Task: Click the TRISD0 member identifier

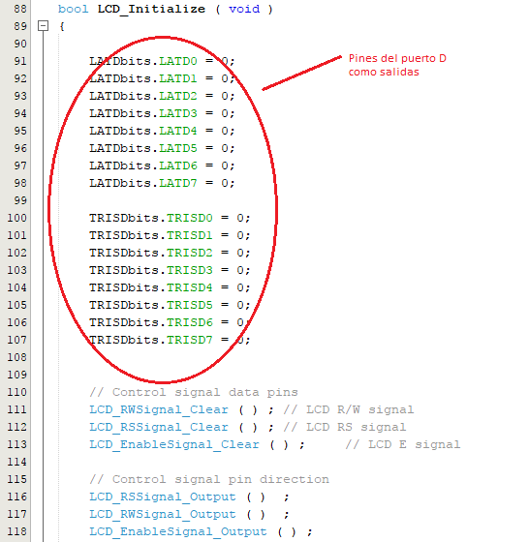Action: (x=190, y=218)
